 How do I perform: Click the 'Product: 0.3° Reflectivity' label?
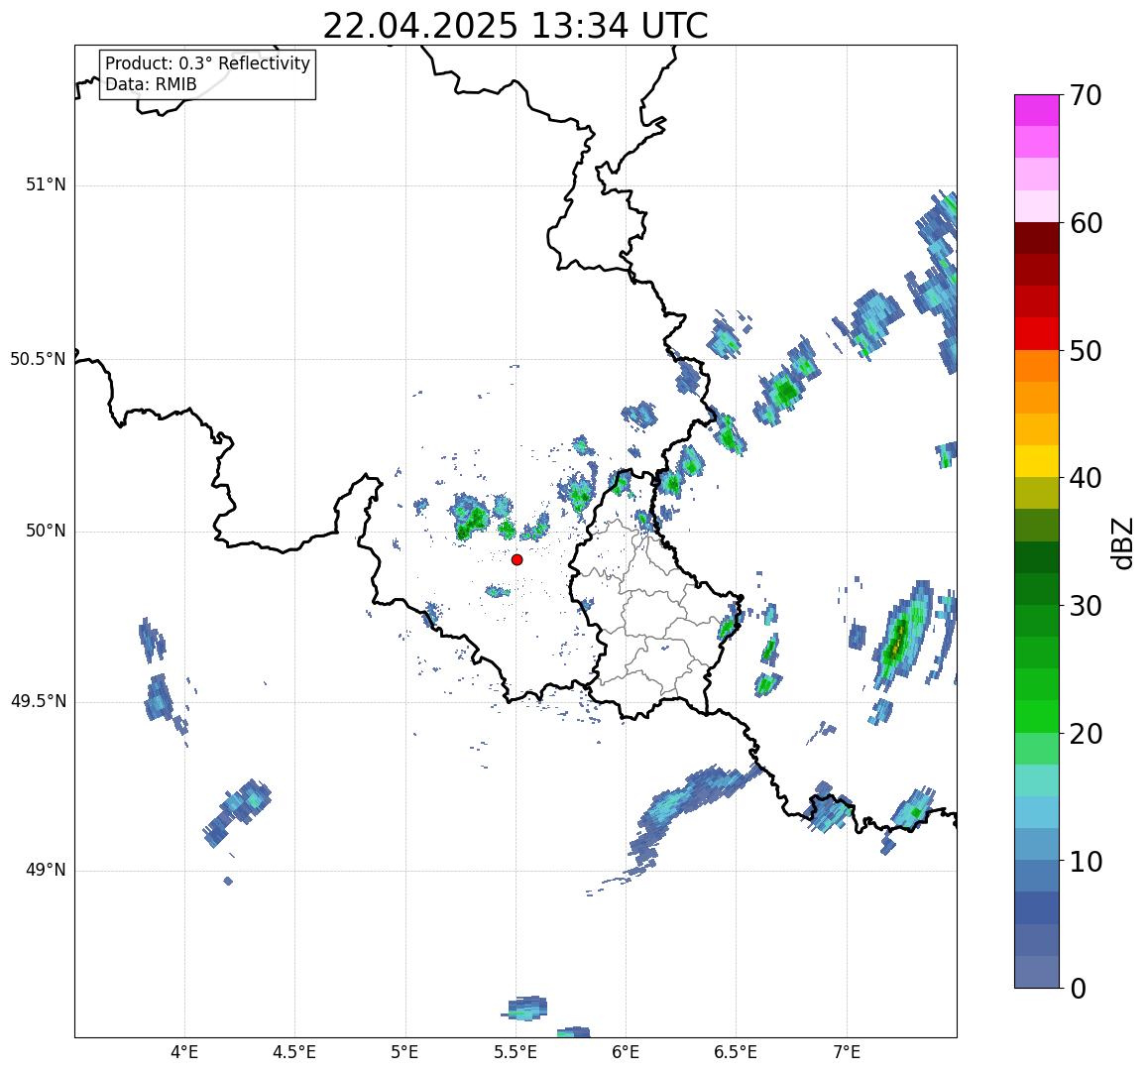coord(208,63)
